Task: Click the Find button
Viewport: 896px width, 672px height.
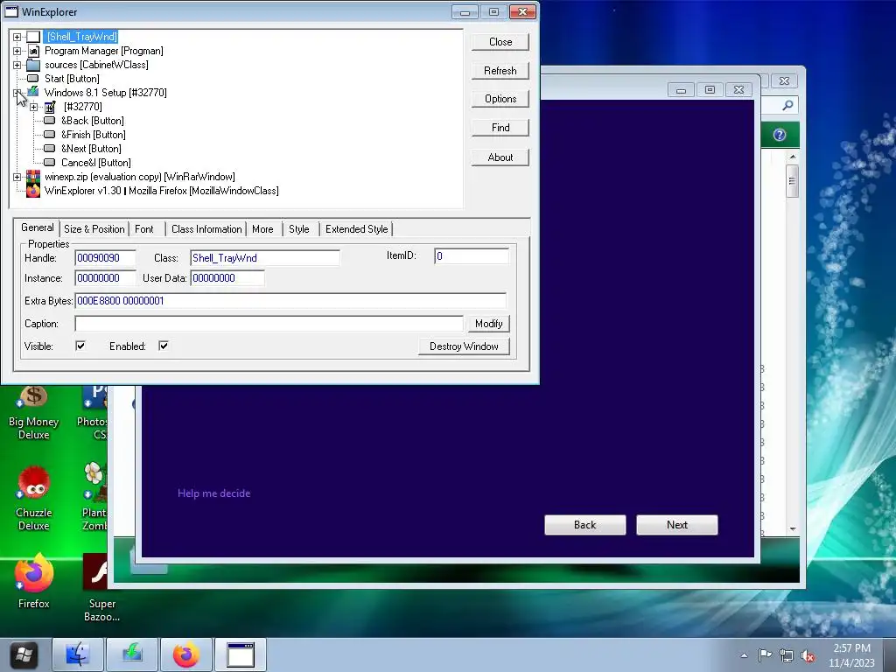Action: pos(500,128)
